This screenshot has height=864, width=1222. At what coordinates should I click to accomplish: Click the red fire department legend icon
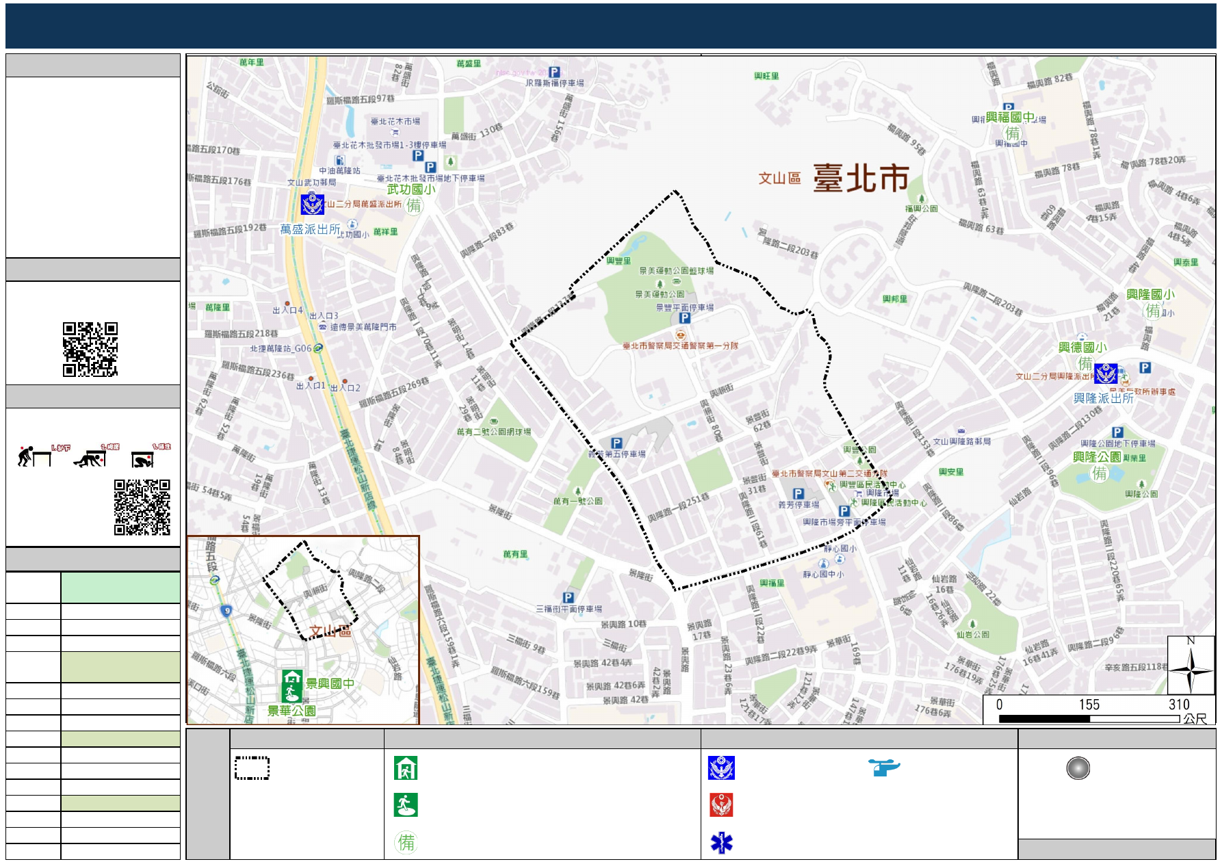[x=721, y=805]
